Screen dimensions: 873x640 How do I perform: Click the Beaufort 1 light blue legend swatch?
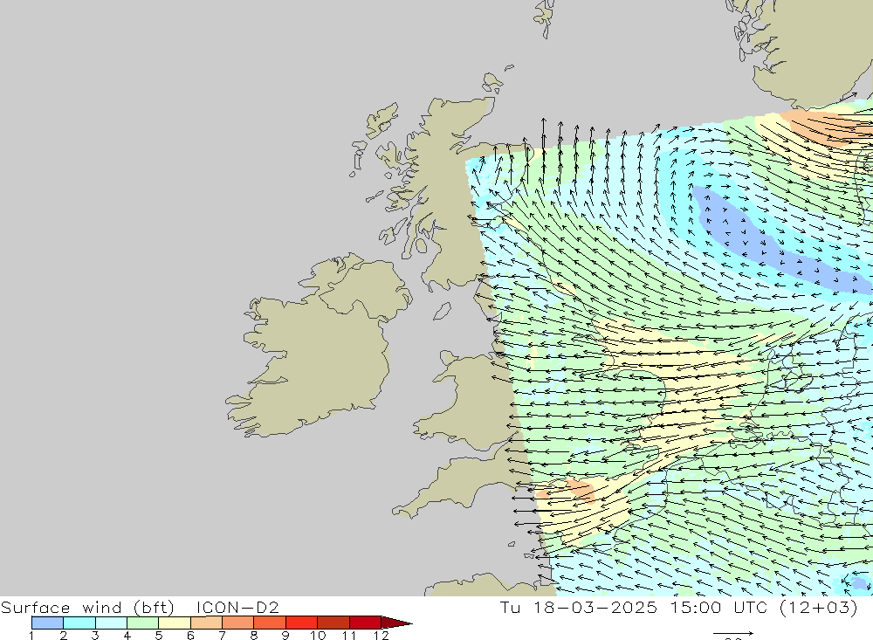47,623
